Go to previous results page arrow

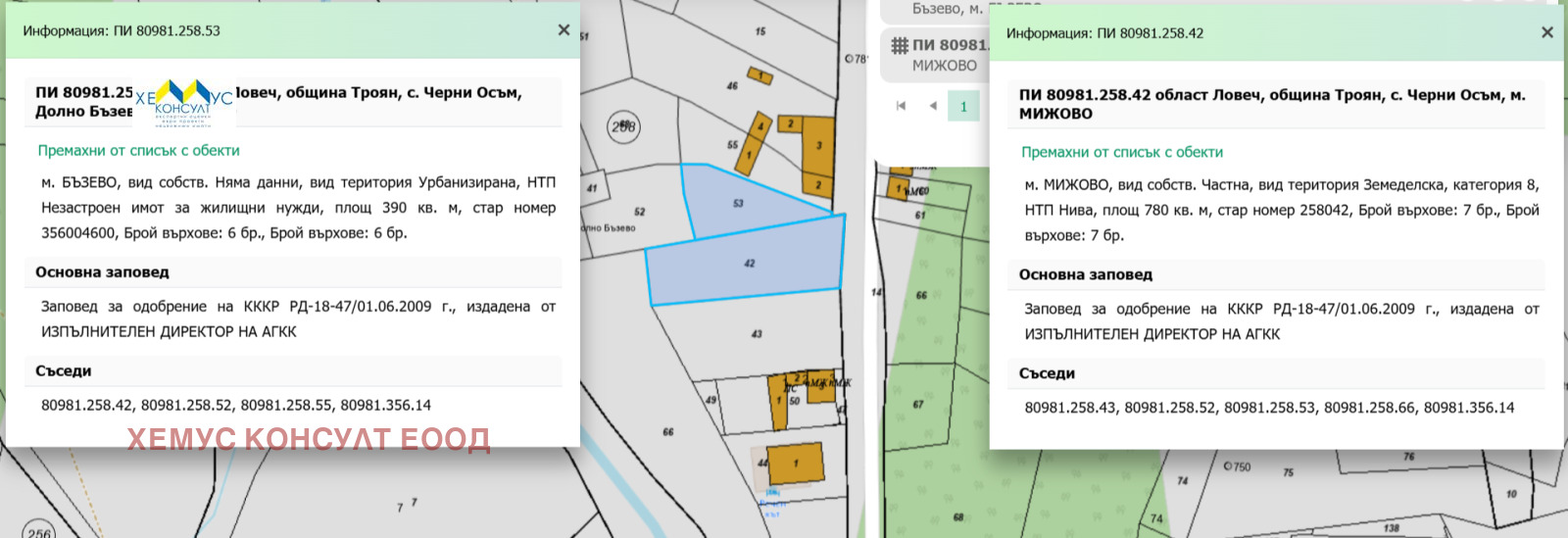pos(933,106)
